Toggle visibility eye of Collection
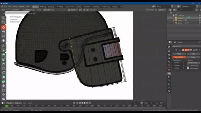Viewport: 201px width, 113px height. point(200,15)
